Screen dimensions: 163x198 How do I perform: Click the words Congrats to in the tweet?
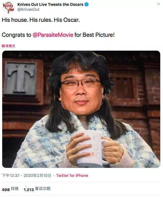(x=16, y=35)
